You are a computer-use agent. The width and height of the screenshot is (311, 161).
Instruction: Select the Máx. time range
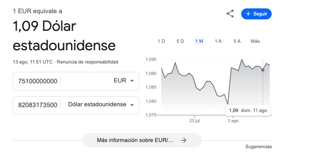[x=256, y=41]
